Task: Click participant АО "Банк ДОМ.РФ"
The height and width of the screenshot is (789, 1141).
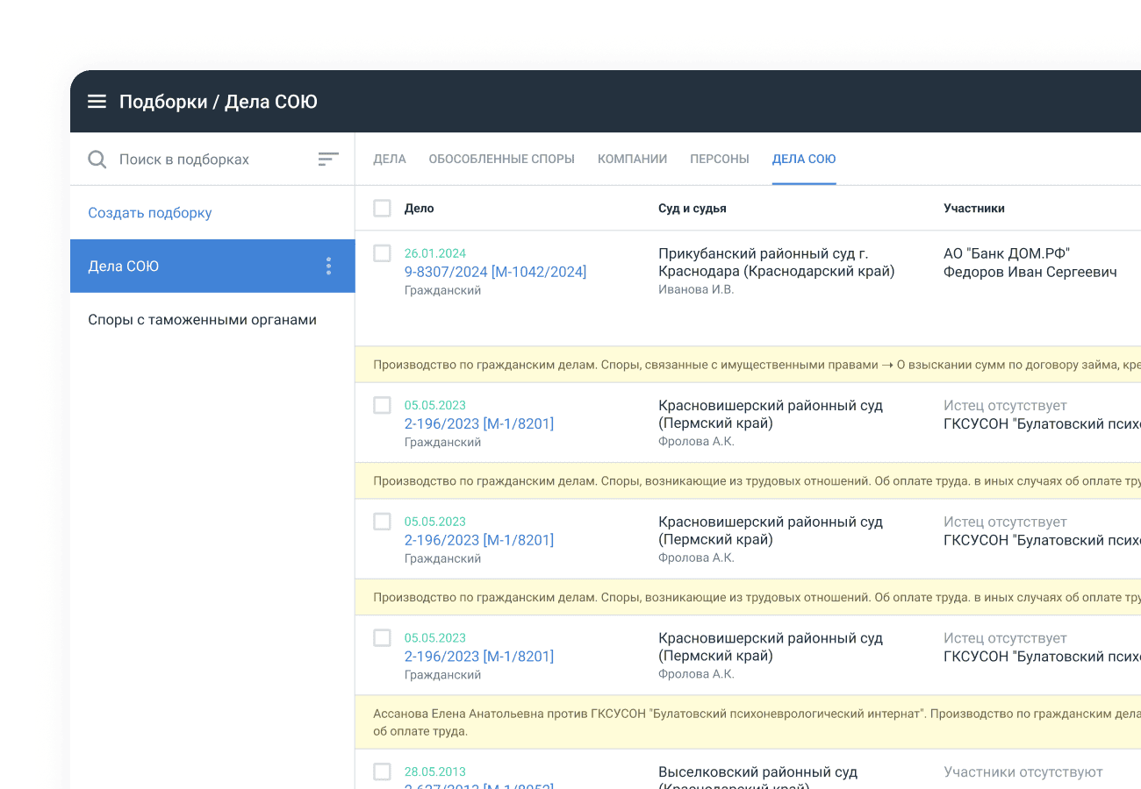Action: pos(1007,253)
